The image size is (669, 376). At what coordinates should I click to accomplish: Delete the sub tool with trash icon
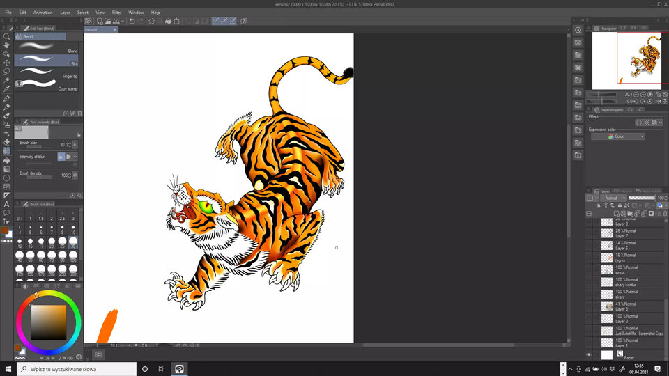pos(79,113)
